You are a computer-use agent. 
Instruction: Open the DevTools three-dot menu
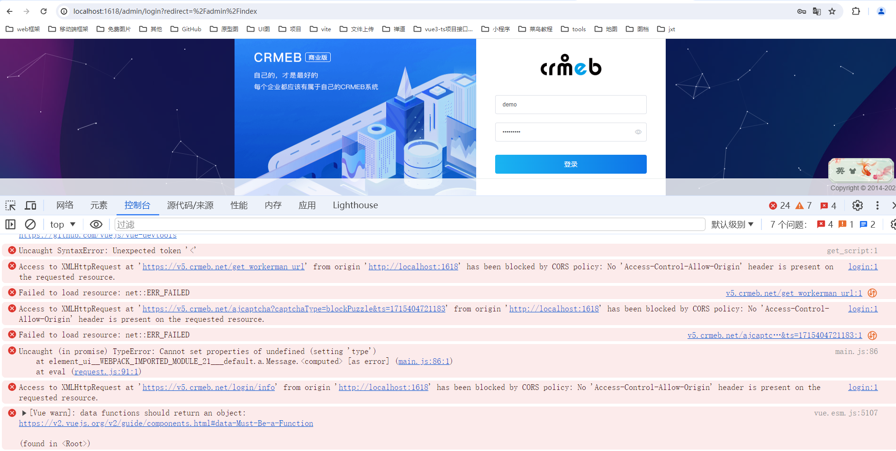click(878, 205)
